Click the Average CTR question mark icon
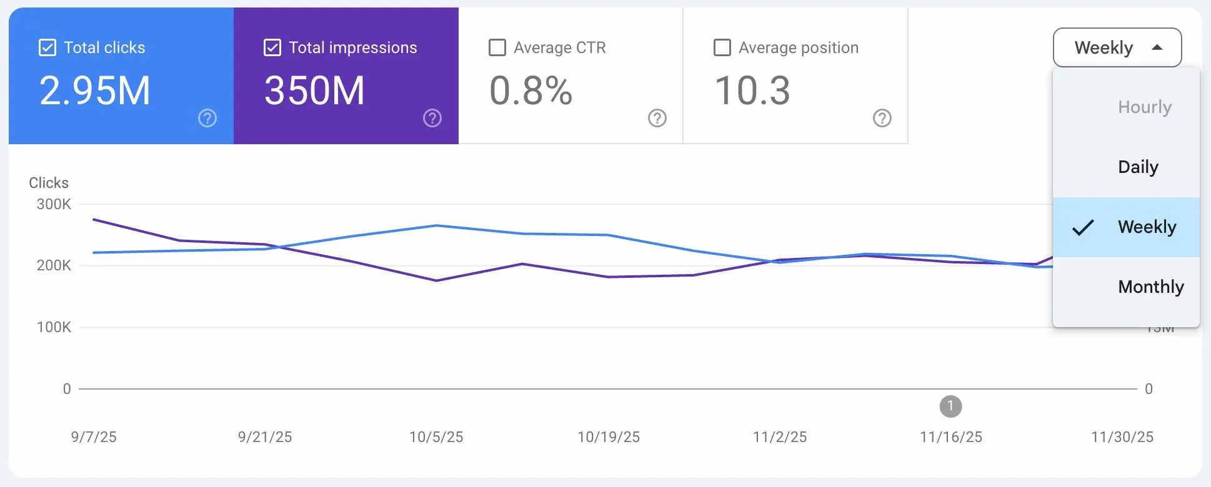Screen dimensions: 1211x487 (x=657, y=117)
